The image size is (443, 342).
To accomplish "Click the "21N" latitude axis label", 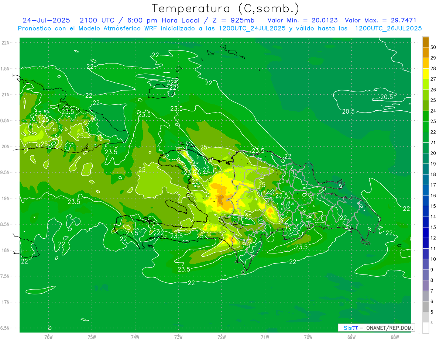I will 6,94.
